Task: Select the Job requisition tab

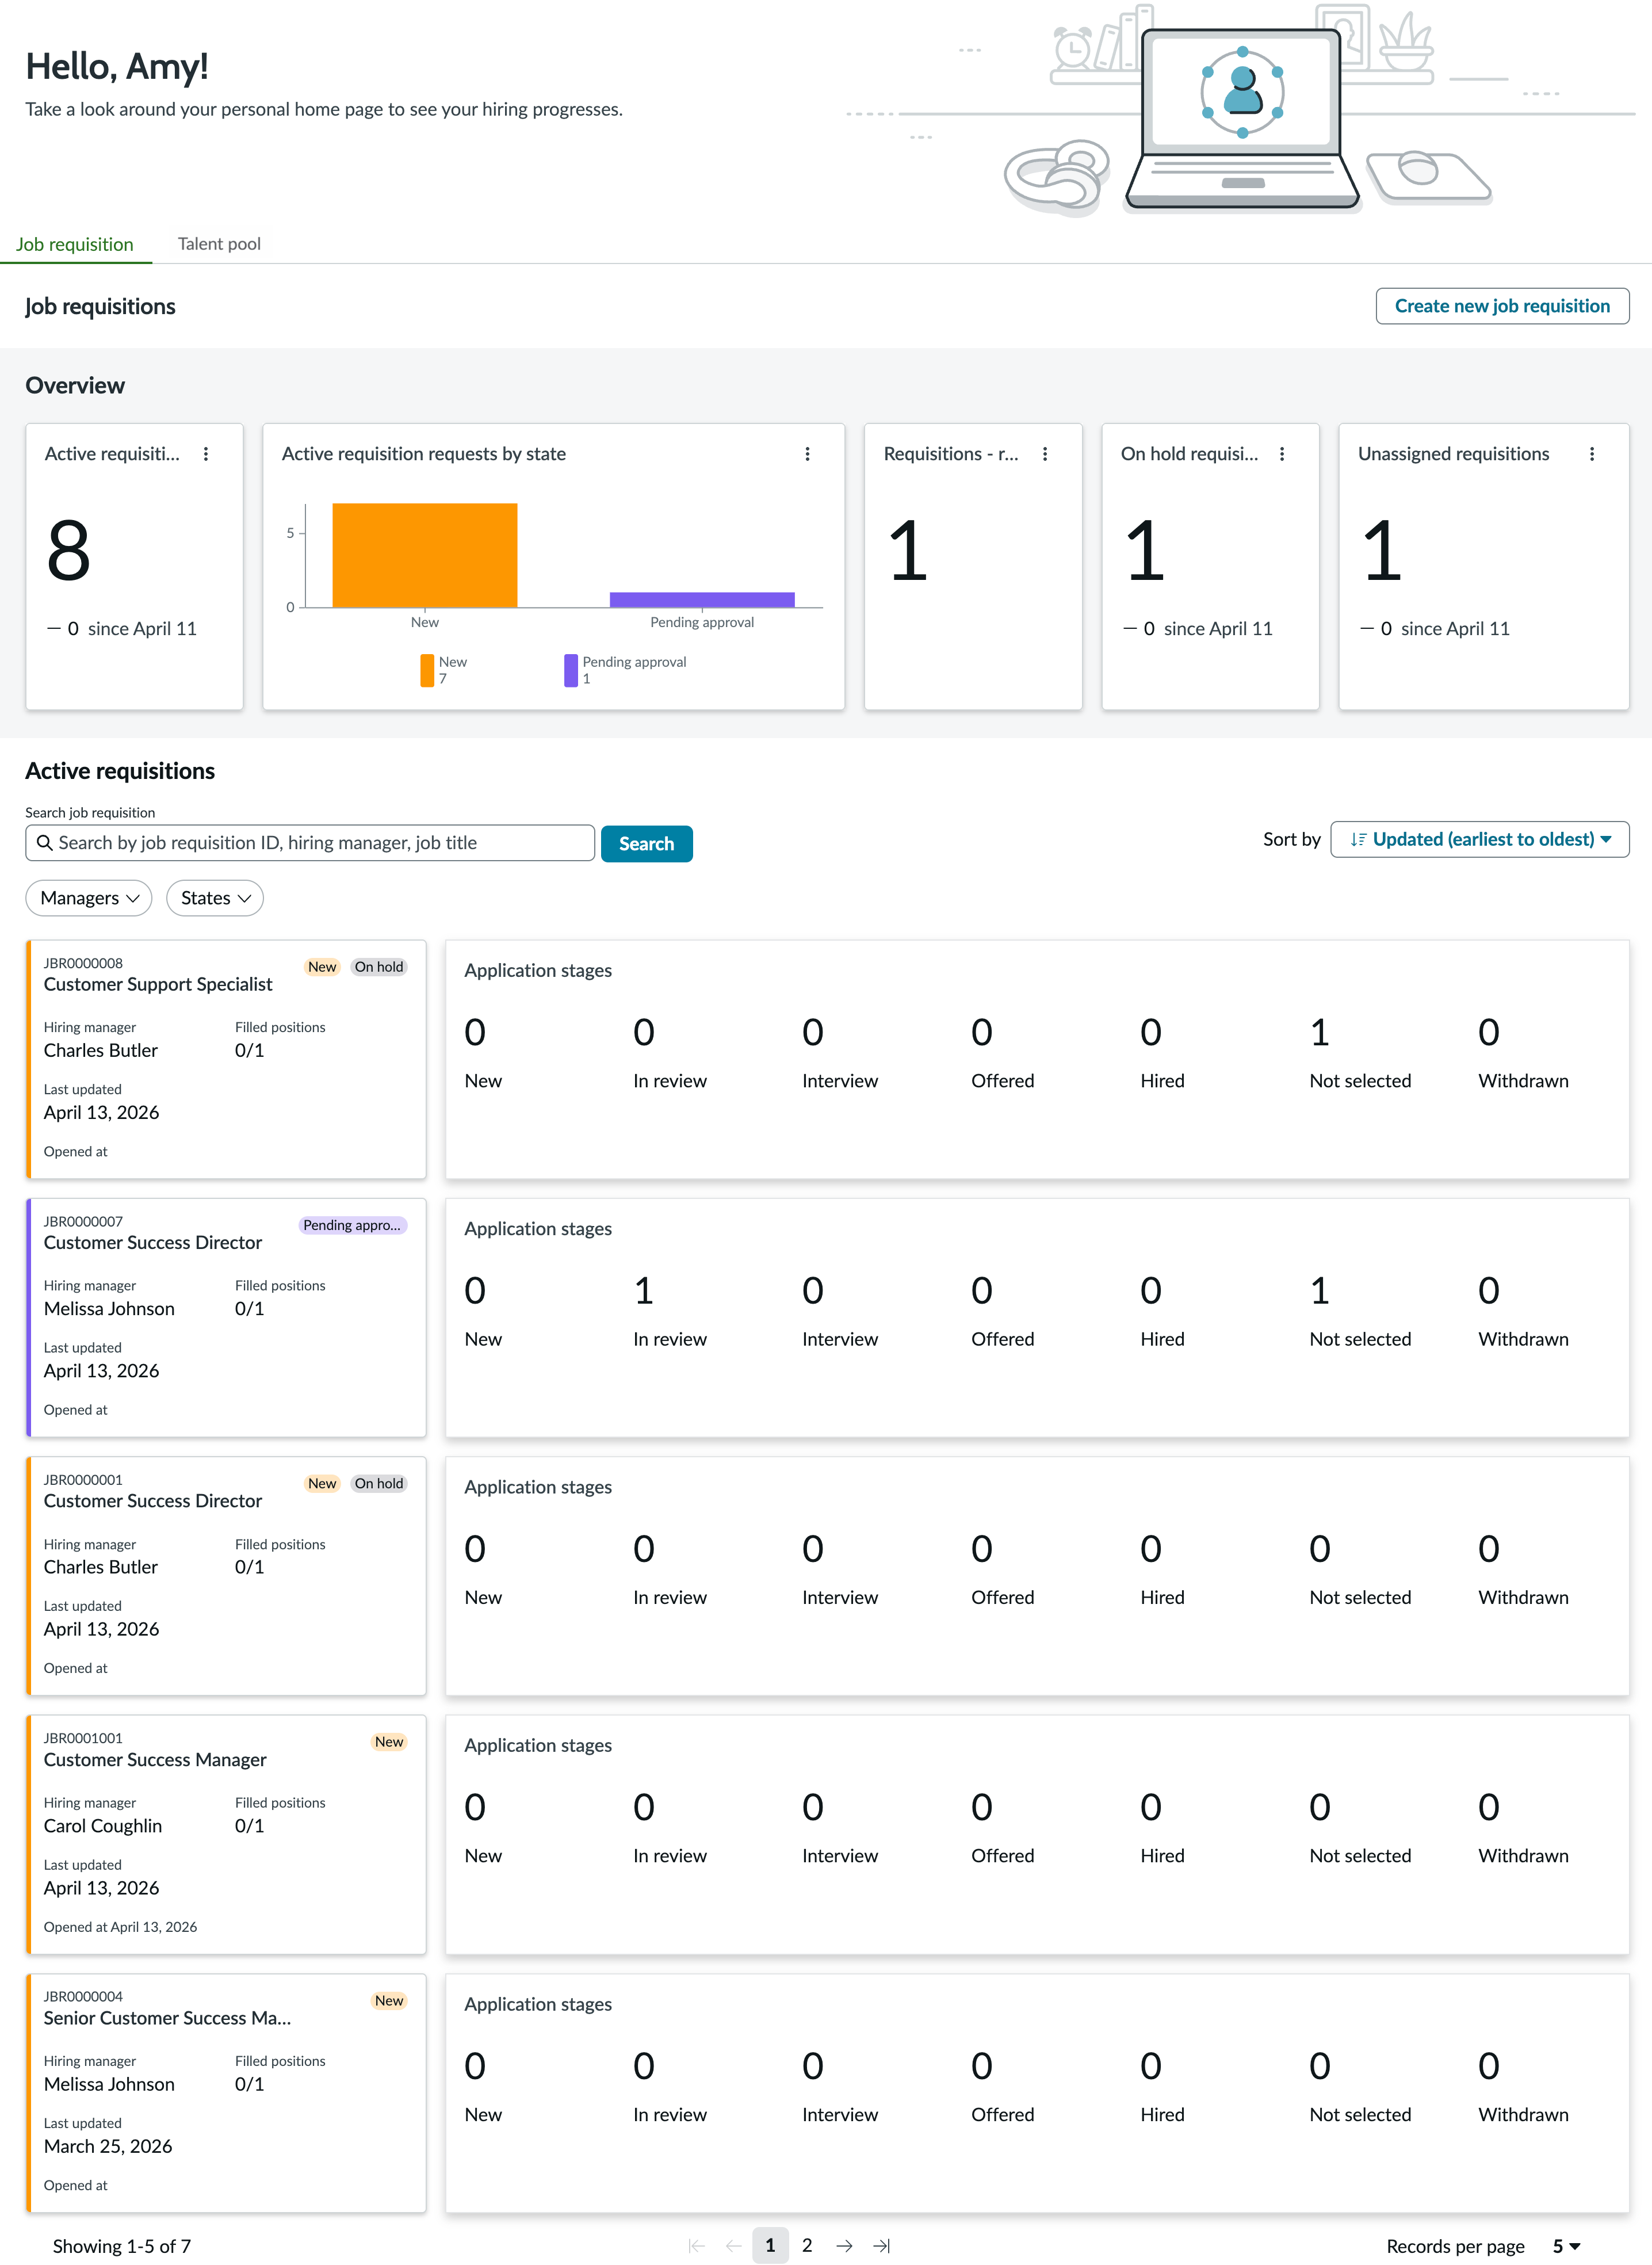Action: [x=75, y=244]
